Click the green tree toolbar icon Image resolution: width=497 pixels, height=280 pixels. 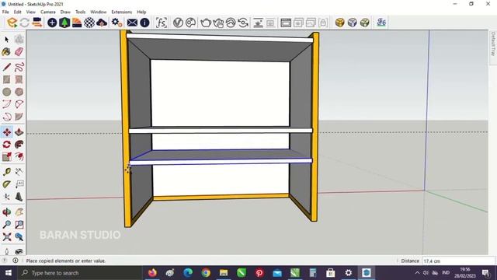64,23
